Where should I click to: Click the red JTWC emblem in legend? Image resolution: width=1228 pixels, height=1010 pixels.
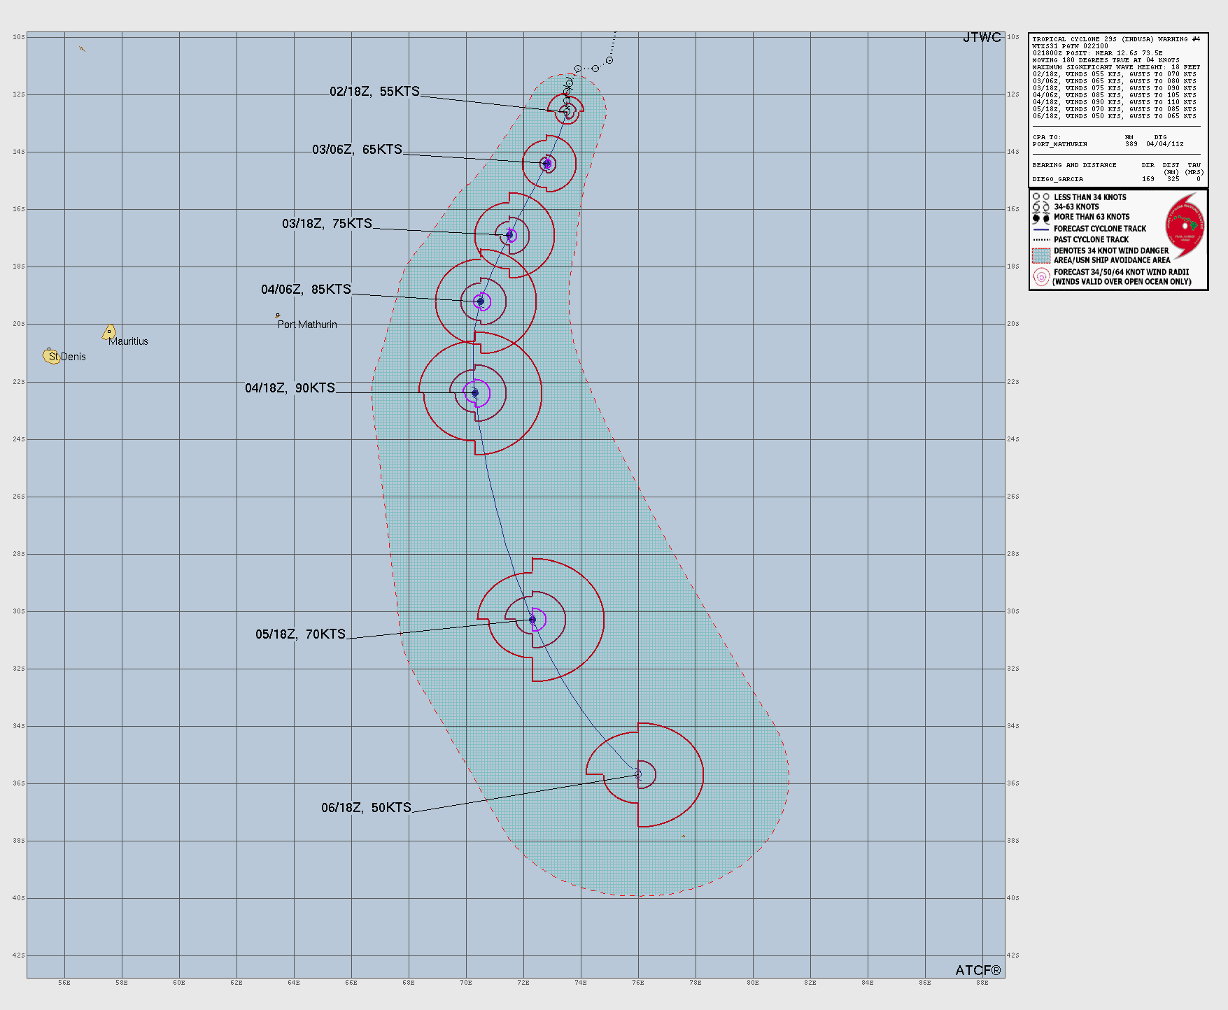point(1185,225)
